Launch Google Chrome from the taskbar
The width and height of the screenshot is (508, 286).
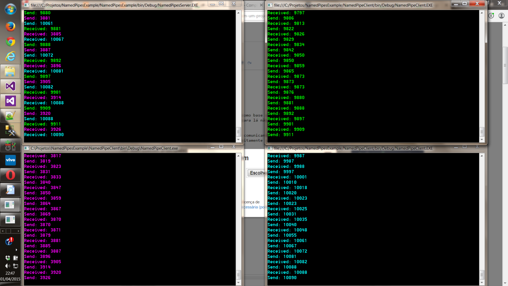10,42
